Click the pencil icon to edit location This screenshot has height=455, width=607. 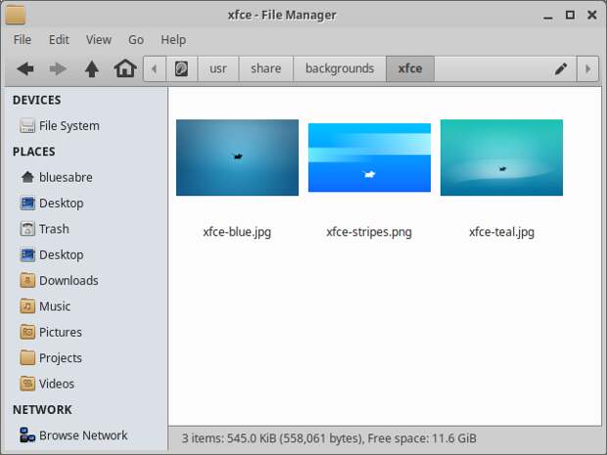pyautogui.click(x=561, y=68)
